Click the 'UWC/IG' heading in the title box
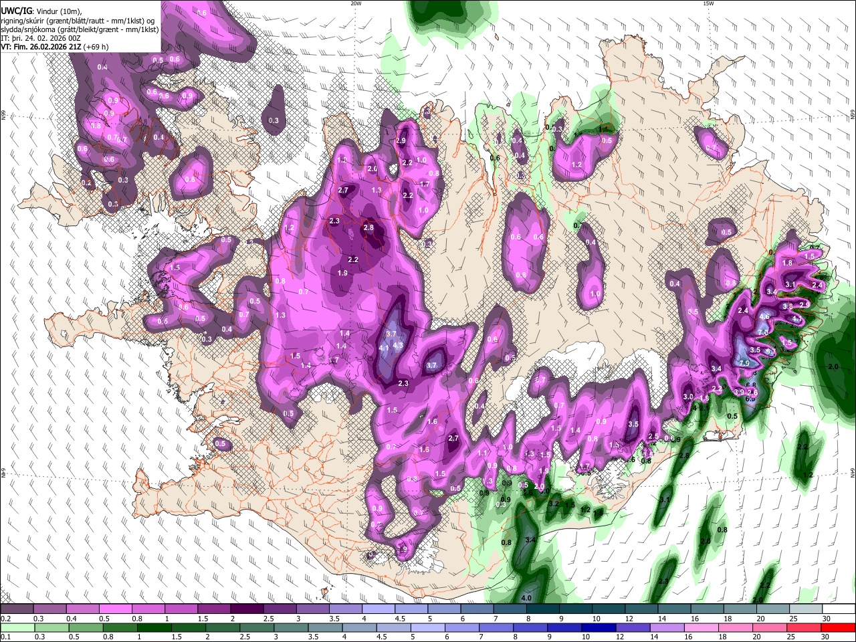 16,11
